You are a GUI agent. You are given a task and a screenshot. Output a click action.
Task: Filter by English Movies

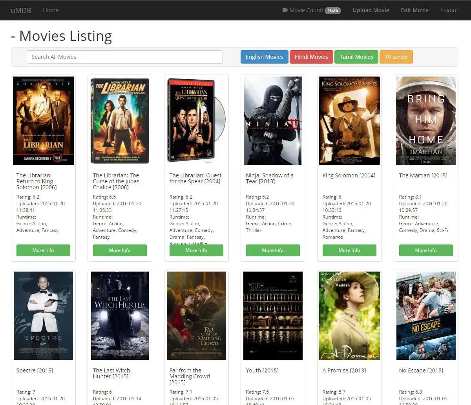point(264,57)
